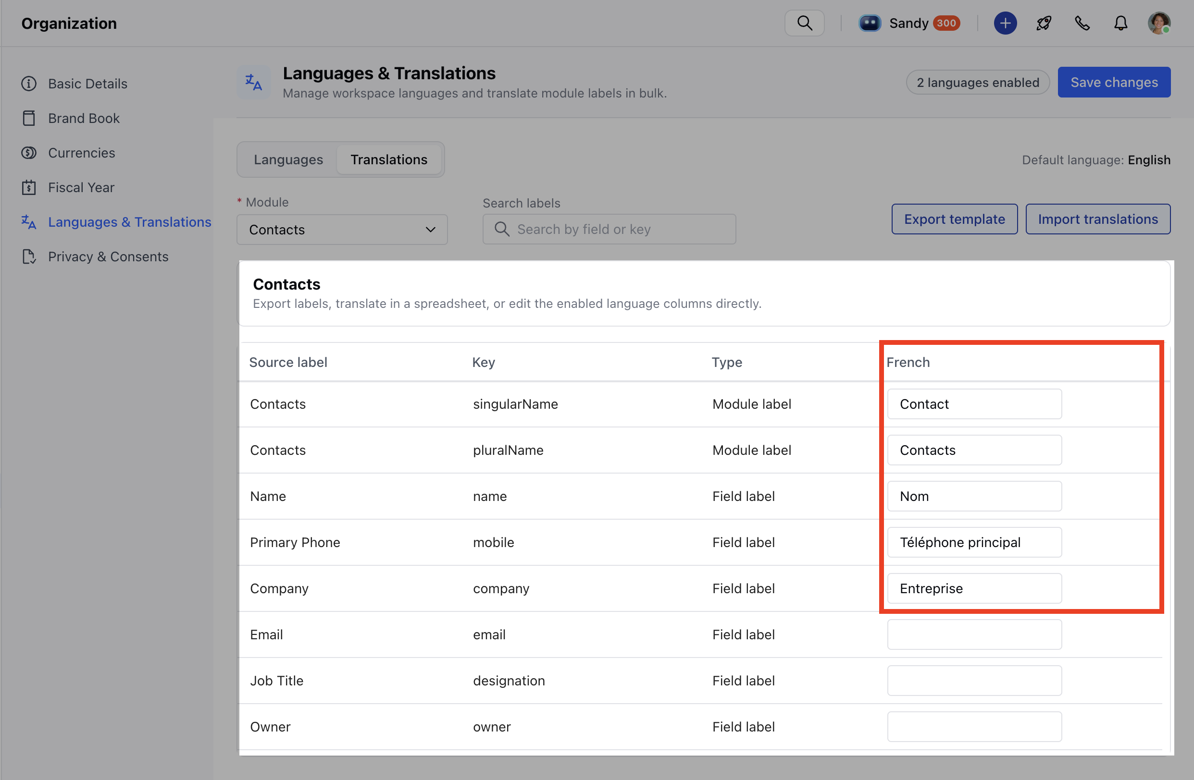The width and height of the screenshot is (1194, 780).
Task: Open Currencies settings
Action: (x=82, y=153)
